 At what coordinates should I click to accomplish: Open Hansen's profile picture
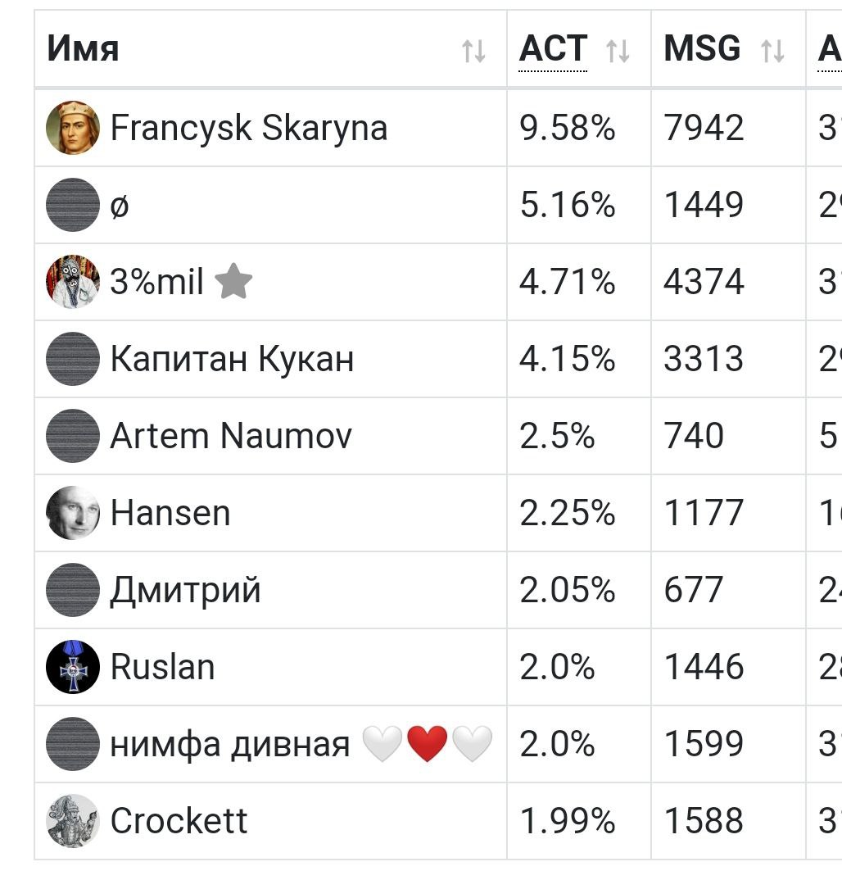click(x=73, y=513)
